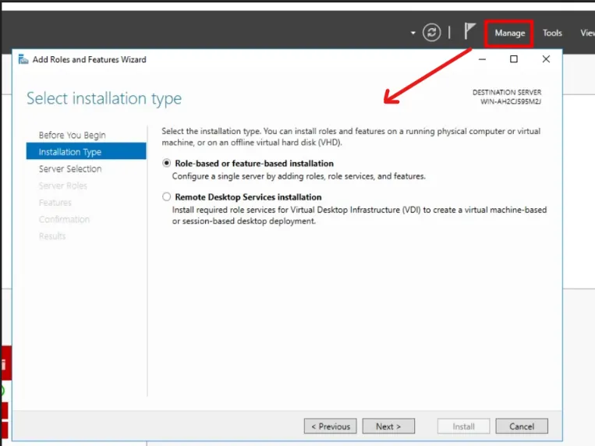Go to the Before You Begin step
This screenshot has width=595, height=446.
(72, 135)
